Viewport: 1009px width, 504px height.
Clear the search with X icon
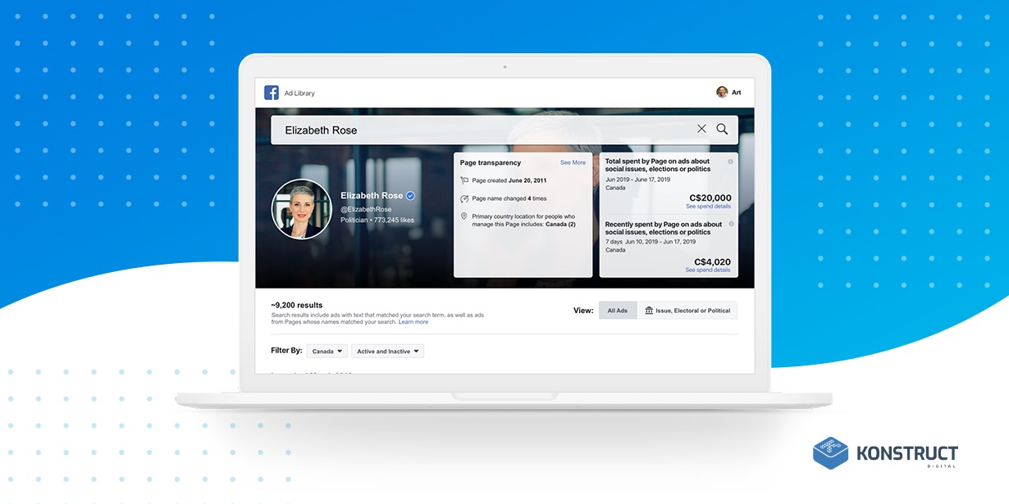click(x=701, y=129)
